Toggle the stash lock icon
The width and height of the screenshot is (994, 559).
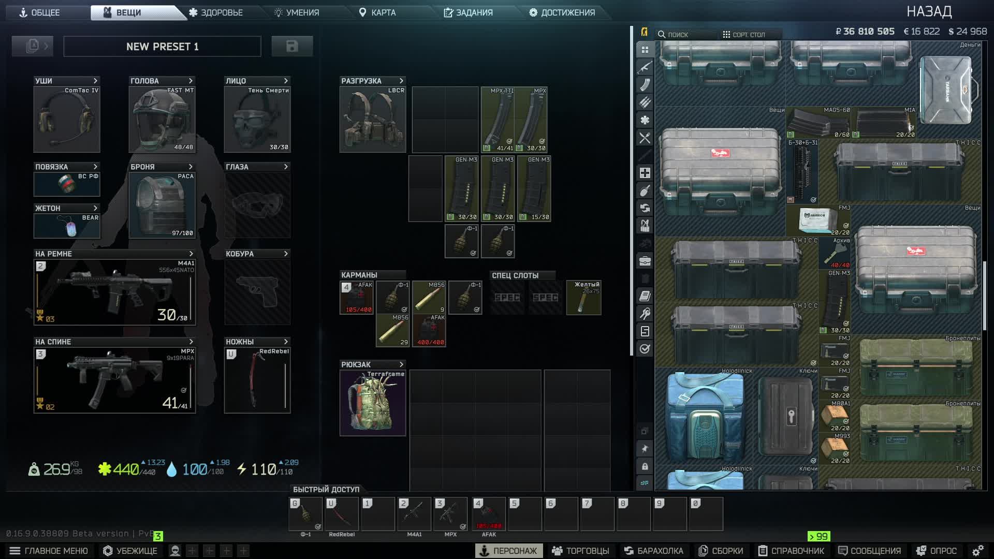click(x=645, y=466)
